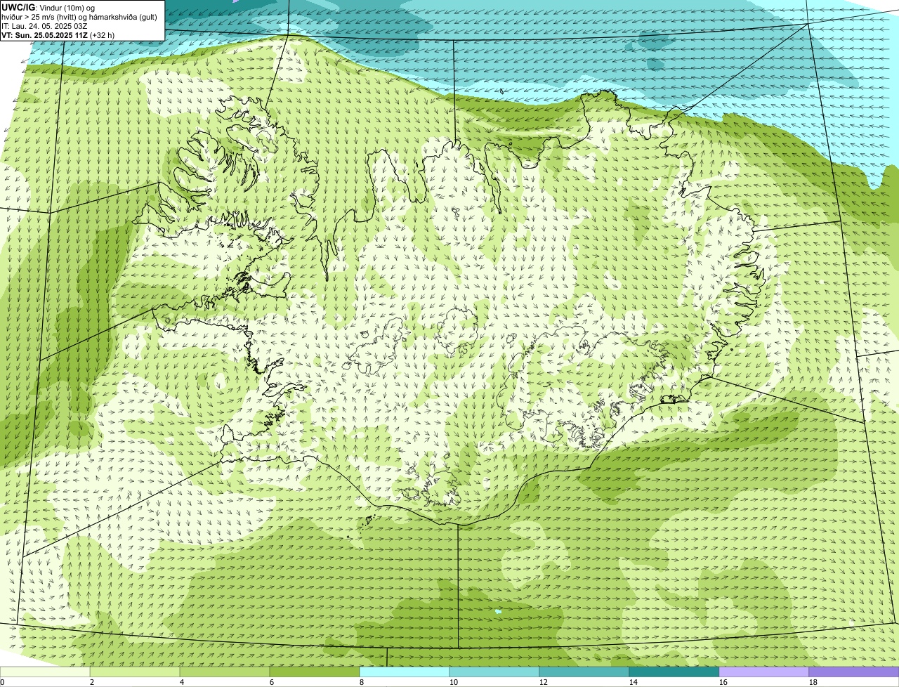Click the "IT: Lau. 24. 05. 2025 03Z" line
This screenshot has height=687, width=899.
tap(44, 26)
